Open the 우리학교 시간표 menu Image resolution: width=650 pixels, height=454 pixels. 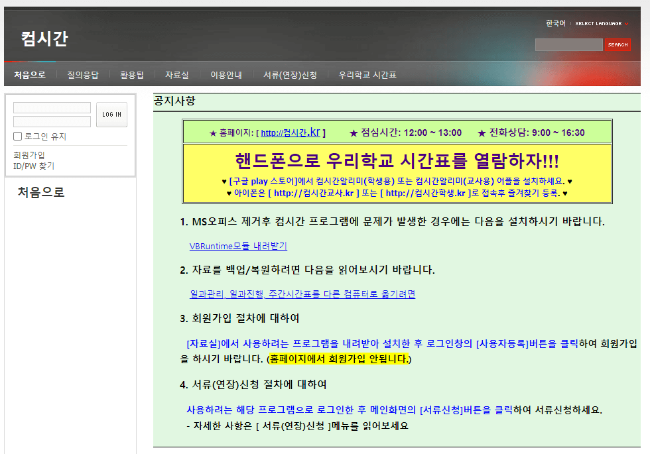(x=367, y=74)
